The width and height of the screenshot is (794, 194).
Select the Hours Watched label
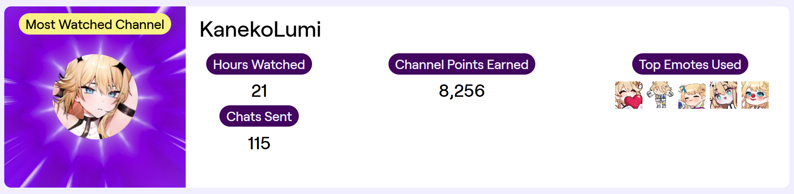coord(259,64)
